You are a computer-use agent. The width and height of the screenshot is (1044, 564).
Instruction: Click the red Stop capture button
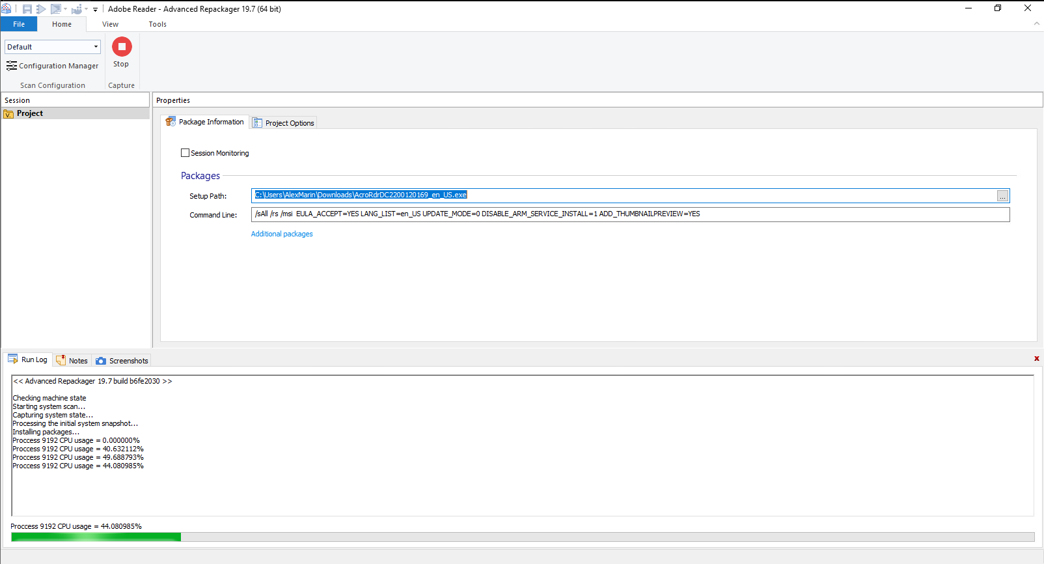coord(122,52)
